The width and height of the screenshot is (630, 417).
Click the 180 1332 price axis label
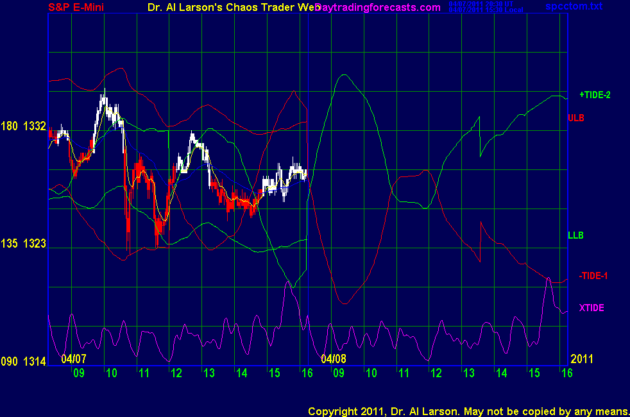point(24,126)
